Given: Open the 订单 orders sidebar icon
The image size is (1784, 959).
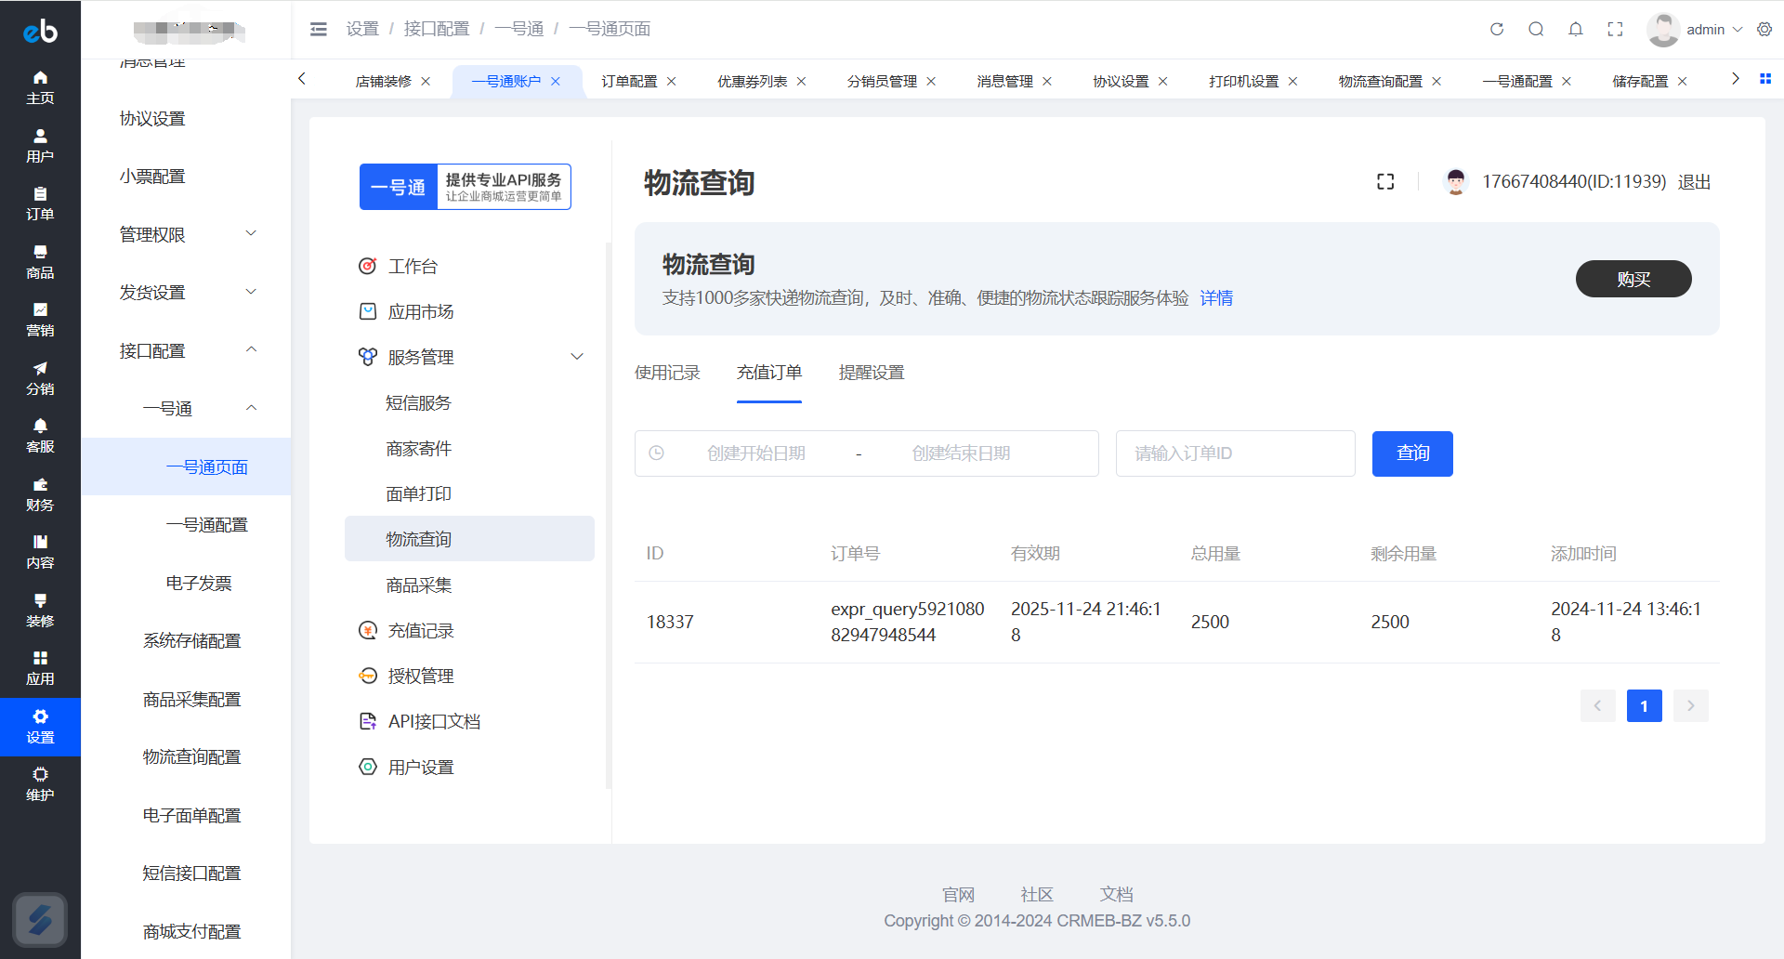Looking at the screenshot, I should click(x=40, y=204).
